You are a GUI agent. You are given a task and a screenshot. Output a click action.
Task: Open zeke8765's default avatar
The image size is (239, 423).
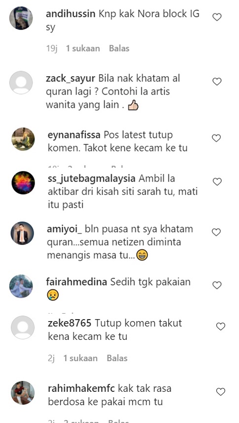(x=23, y=328)
